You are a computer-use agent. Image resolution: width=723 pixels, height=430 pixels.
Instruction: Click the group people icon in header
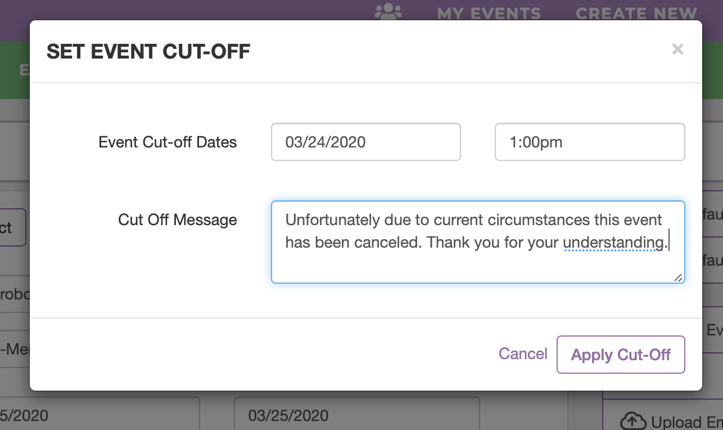pyautogui.click(x=388, y=12)
